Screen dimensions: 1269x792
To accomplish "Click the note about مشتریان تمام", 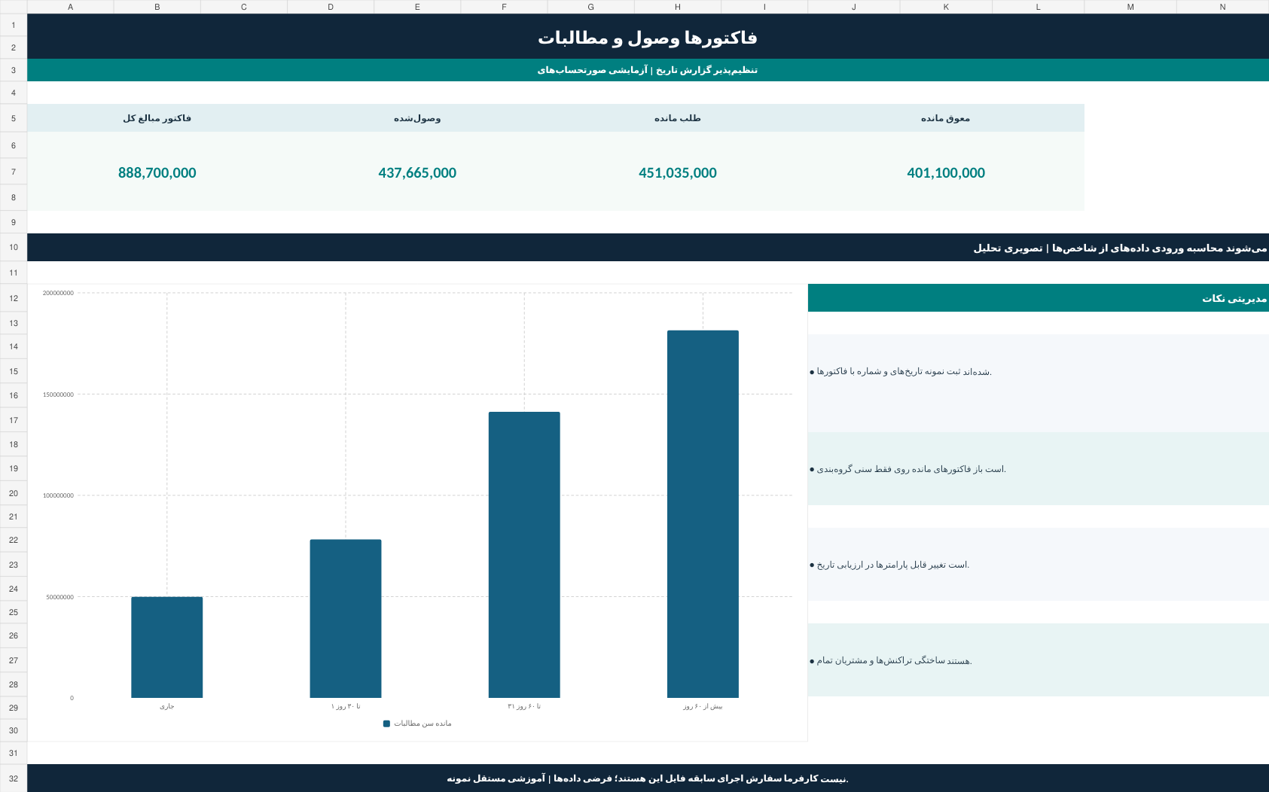I will click(1039, 660).
